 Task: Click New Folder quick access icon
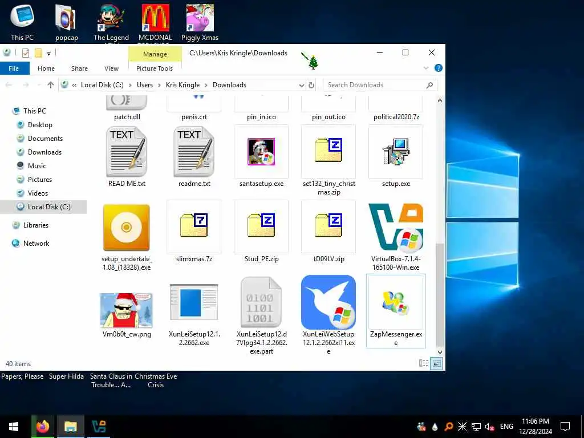[x=38, y=53]
